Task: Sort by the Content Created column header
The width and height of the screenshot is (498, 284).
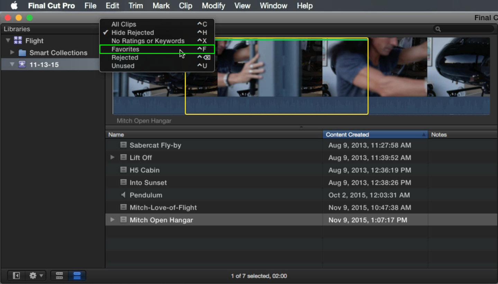Action: 375,135
